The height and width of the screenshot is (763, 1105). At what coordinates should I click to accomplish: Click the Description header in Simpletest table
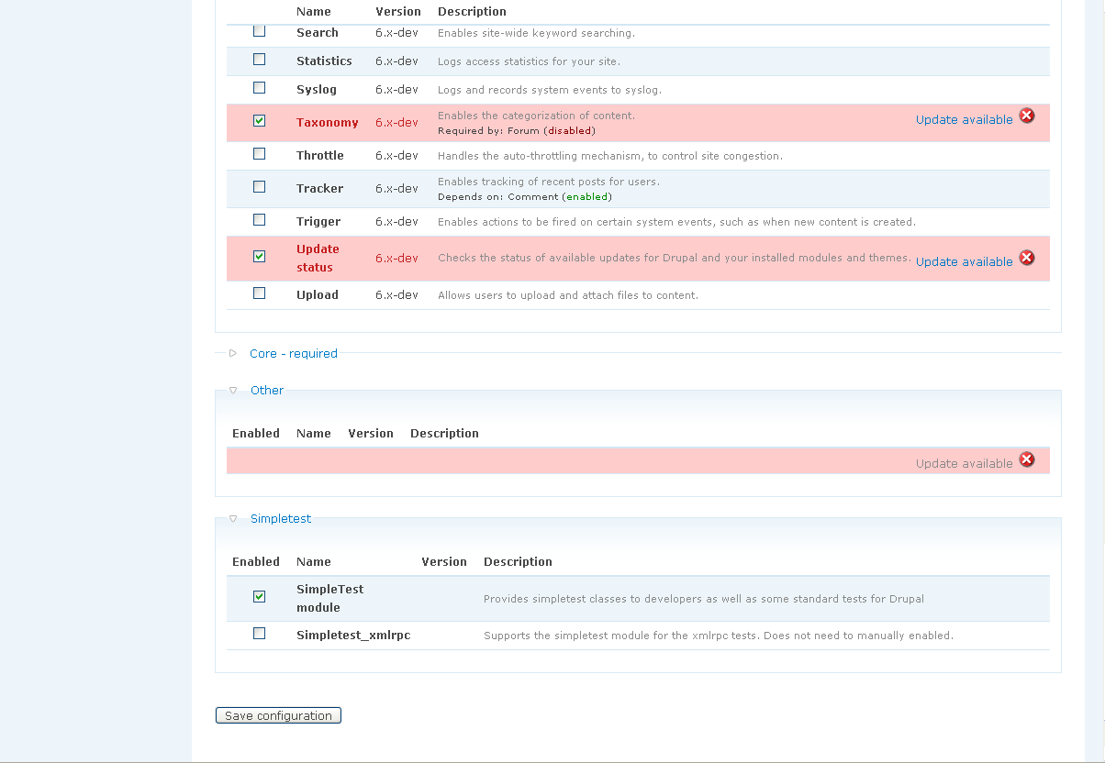[x=518, y=562]
